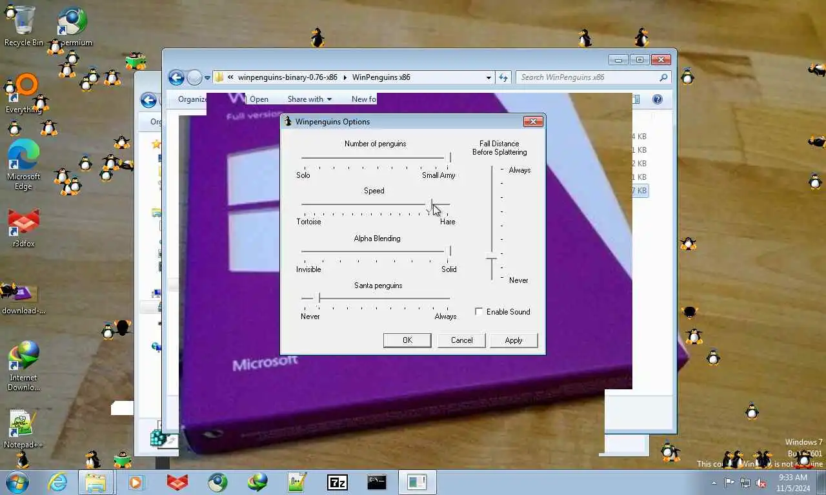Switch to Windows Explorer in the taskbar
The width and height of the screenshot is (826, 495).
pos(96,482)
